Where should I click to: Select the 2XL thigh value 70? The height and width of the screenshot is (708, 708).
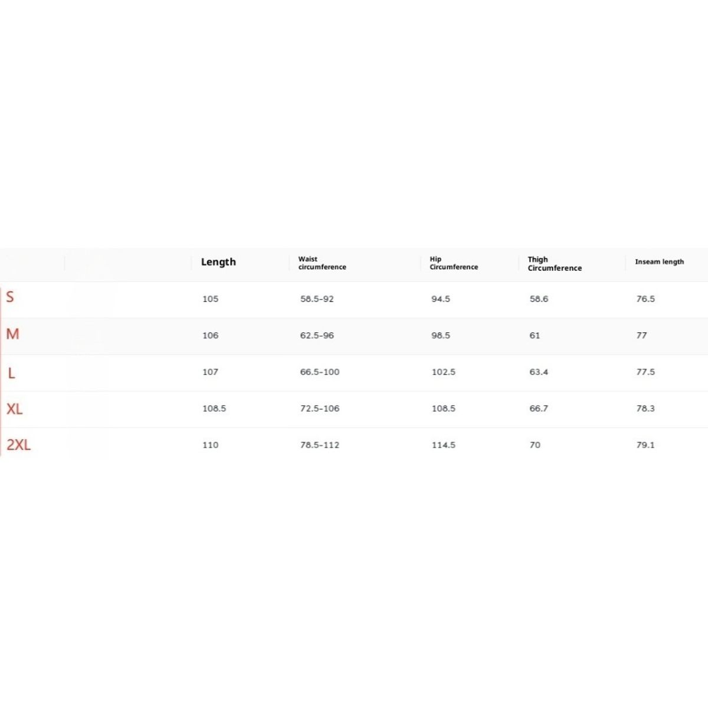pyautogui.click(x=535, y=445)
